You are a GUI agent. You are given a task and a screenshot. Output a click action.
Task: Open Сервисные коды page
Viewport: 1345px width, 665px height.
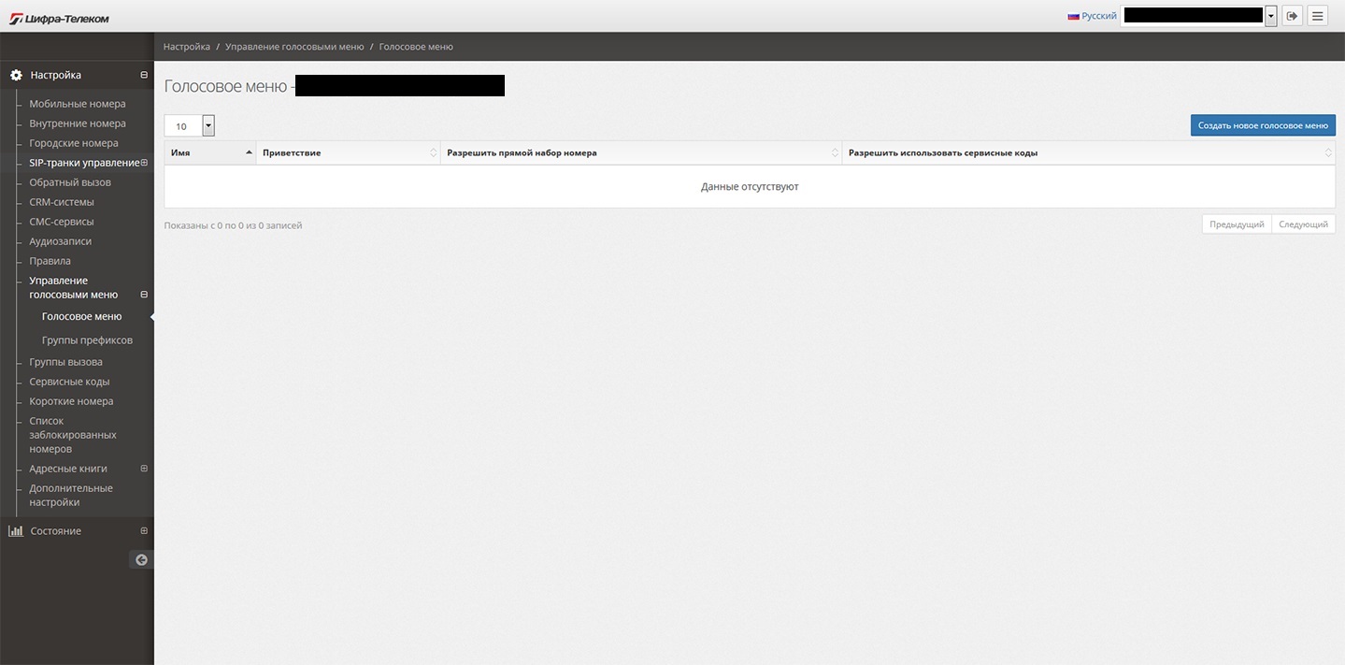[69, 382]
